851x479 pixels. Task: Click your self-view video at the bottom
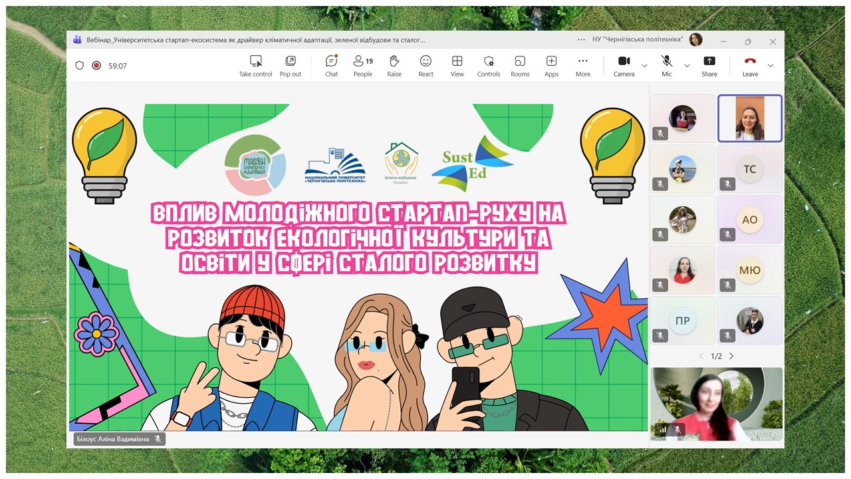(716, 404)
